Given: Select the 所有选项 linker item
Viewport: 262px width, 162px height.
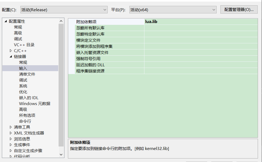Looking at the screenshot, I should (27, 115).
